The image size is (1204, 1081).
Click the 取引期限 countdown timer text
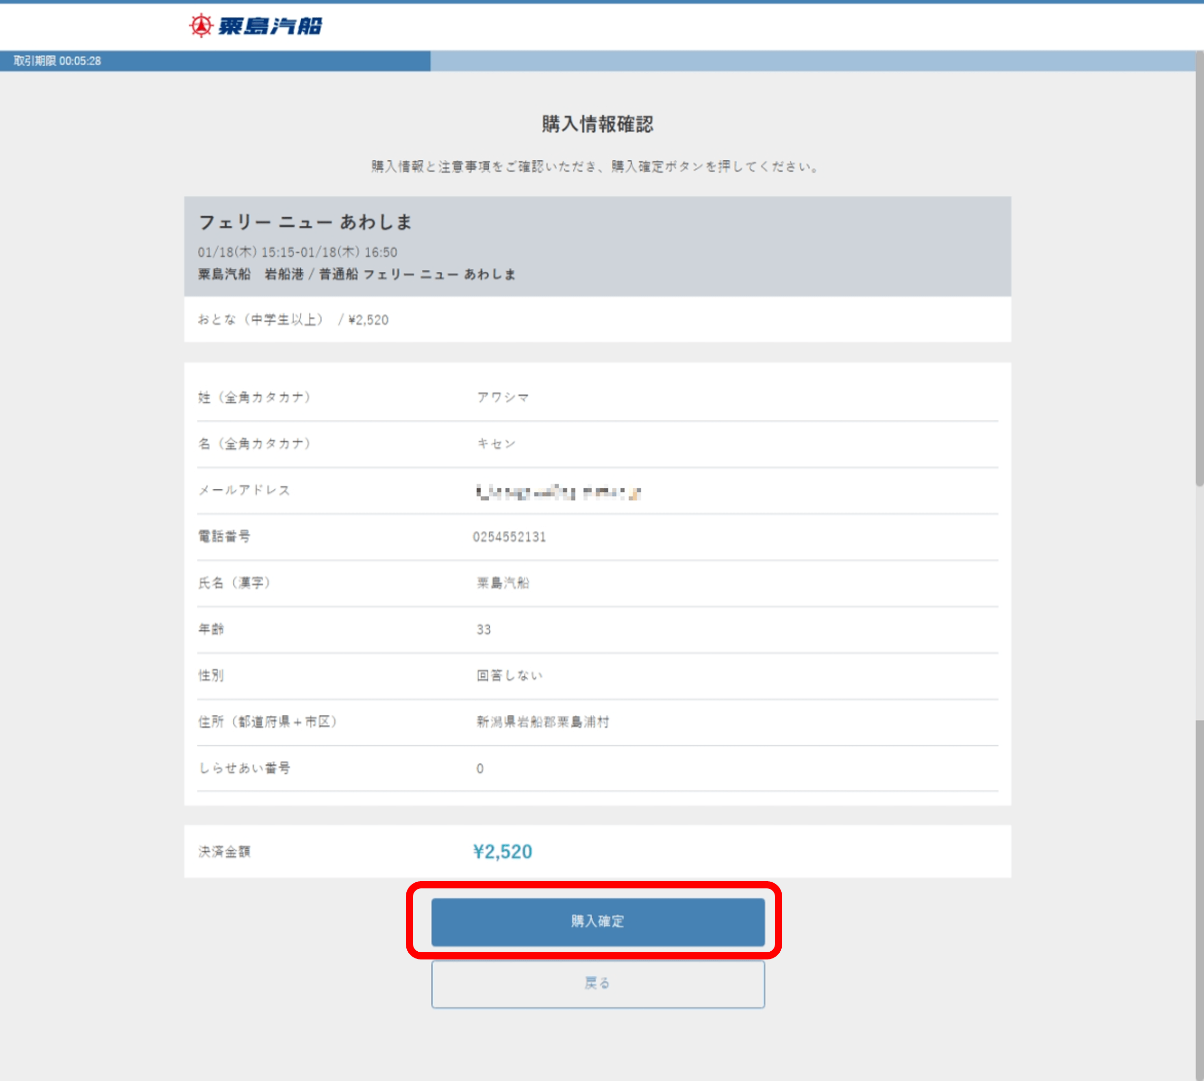57,61
